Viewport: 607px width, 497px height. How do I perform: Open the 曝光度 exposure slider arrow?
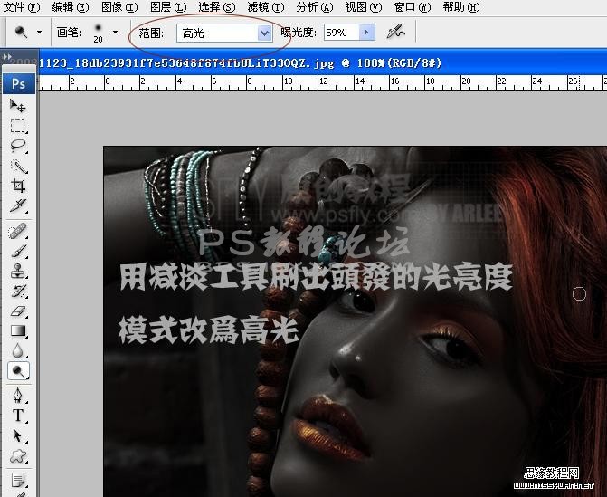tap(367, 33)
